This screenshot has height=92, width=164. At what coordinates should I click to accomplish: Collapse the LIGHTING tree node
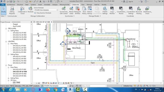click(6, 41)
